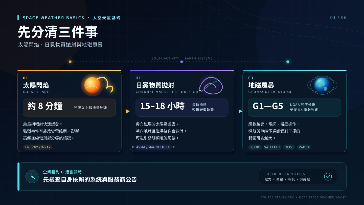Viewport: 364px width, 205px height.
Task: Select the GRID tag
Action: click(x=255, y=147)
